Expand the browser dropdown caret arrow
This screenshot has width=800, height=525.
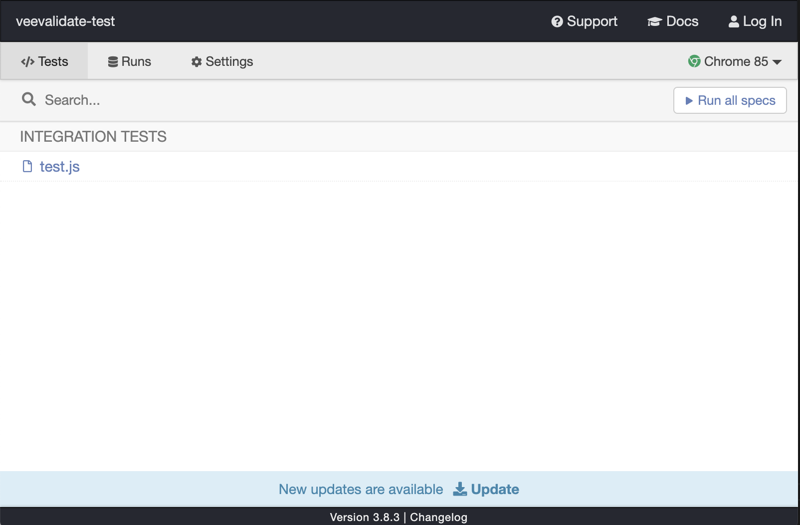pos(777,62)
